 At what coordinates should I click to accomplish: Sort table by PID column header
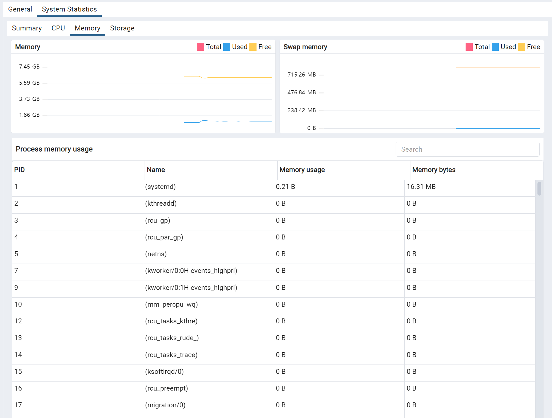coord(19,170)
